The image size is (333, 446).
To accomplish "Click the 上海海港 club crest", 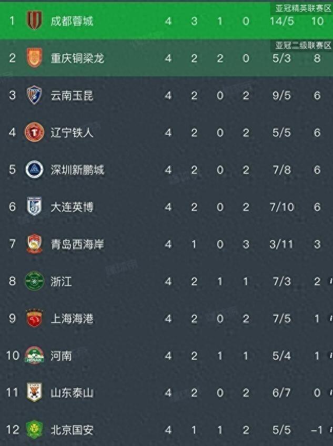I will 35,318.
